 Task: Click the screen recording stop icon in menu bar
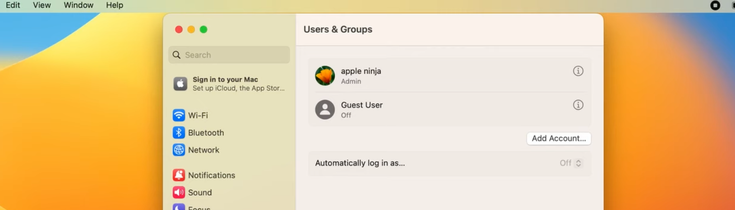pos(715,6)
